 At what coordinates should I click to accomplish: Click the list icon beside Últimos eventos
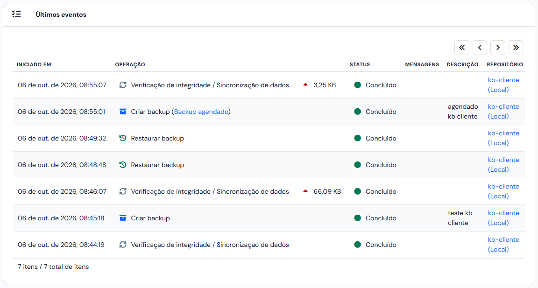click(x=16, y=14)
